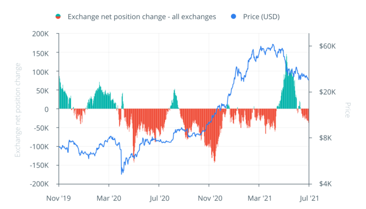
Task: Select the Nov '19 x-axis label
Action: [59, 198]
